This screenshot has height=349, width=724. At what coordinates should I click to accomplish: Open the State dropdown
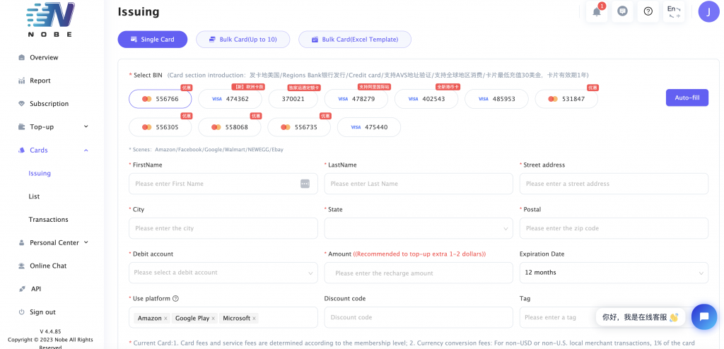click(x=418, y=228)
